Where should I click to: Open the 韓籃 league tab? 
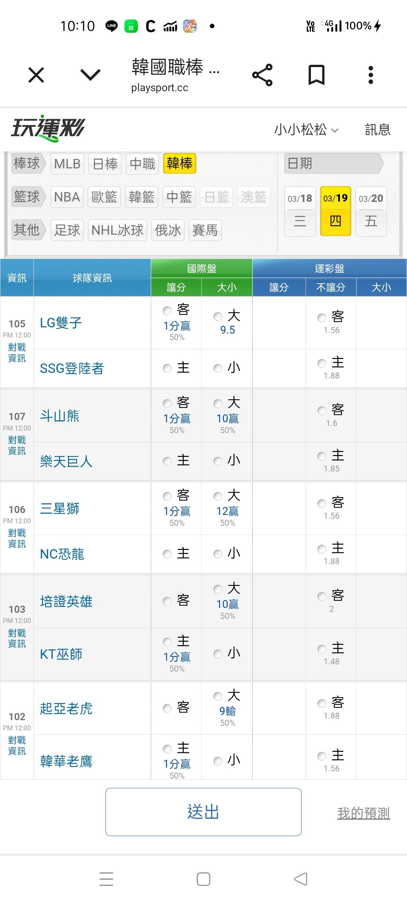point(142,197)
